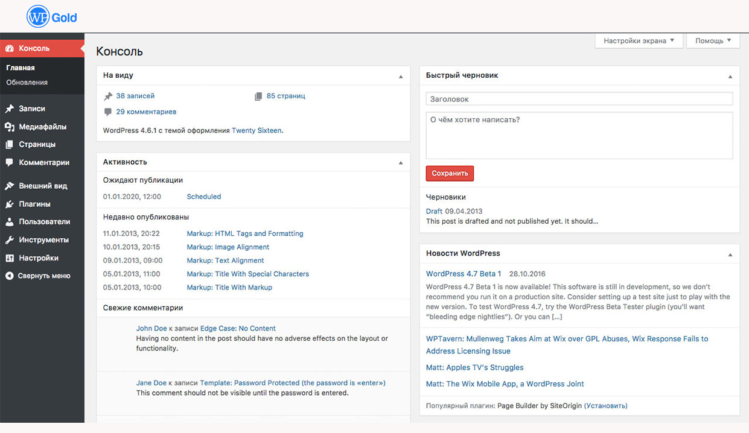
Task: Click the Настройки sliders icon in sidebar
Action: (9, 258)
